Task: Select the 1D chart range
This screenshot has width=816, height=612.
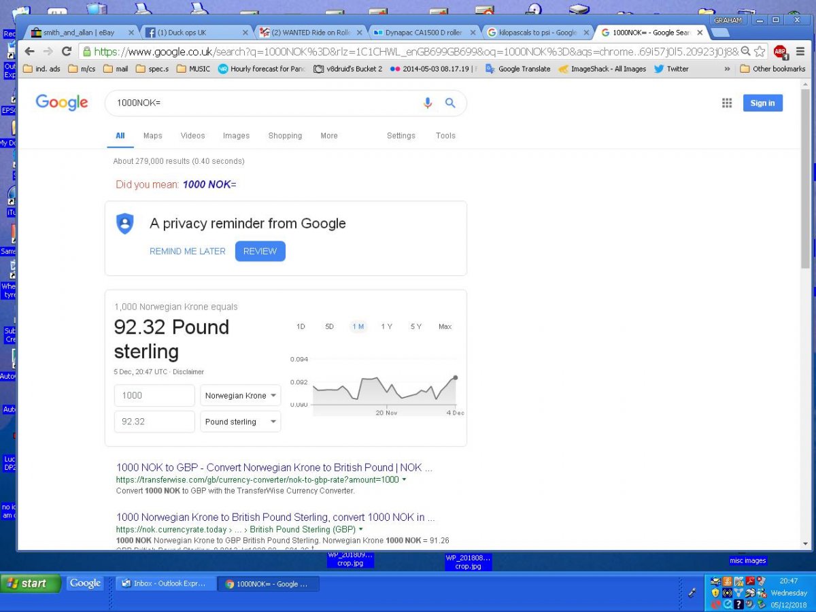Action: tap(301, 326)
